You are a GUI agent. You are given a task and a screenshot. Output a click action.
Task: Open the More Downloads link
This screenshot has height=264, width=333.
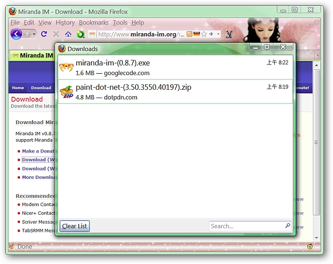point(38,177)
